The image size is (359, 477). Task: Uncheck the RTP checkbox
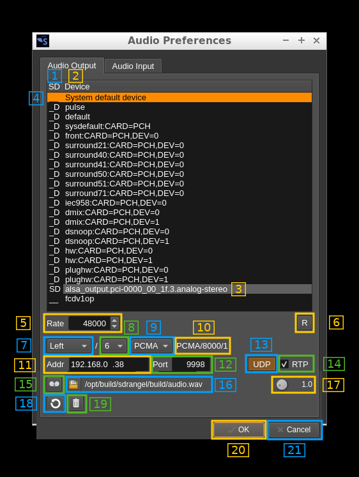pos(284,364)
